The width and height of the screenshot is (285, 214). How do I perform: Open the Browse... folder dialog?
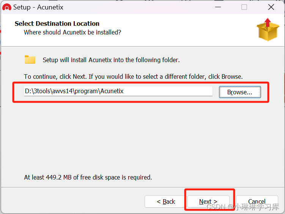click(x=240, y=92)
